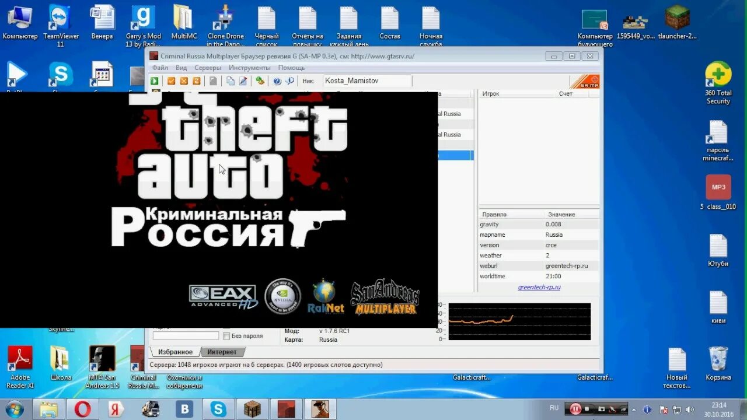Click the filter text field beside Без пароля
Image resolution: width=747 pixels, height=420 pixels.
(186, 336)
